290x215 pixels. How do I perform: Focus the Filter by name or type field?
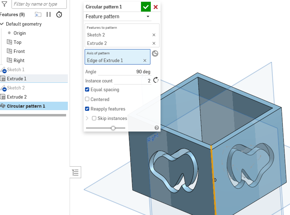click(x=39, y=4)
